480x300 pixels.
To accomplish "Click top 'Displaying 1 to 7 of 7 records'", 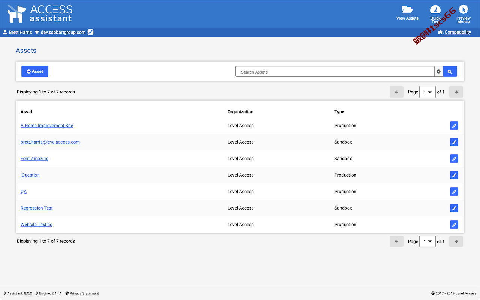I will pyautogui.click(x=46, y=92).
